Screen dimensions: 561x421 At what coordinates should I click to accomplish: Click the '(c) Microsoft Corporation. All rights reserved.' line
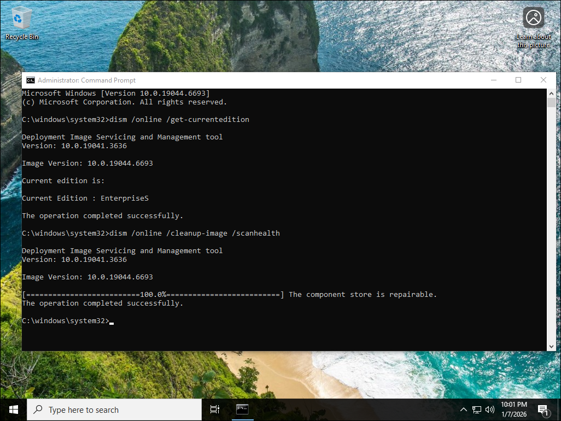[x=125, y=102]
